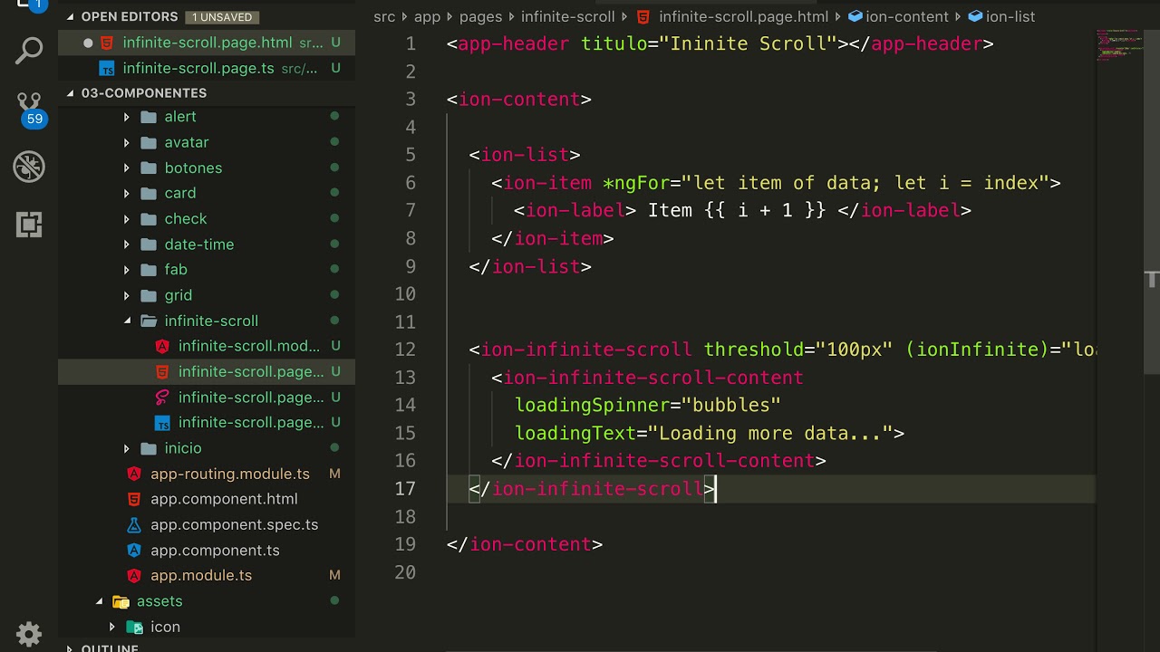Click the flask icon of app.component.spec.ts
1160x652 pixels.
(x=134, y=524)
